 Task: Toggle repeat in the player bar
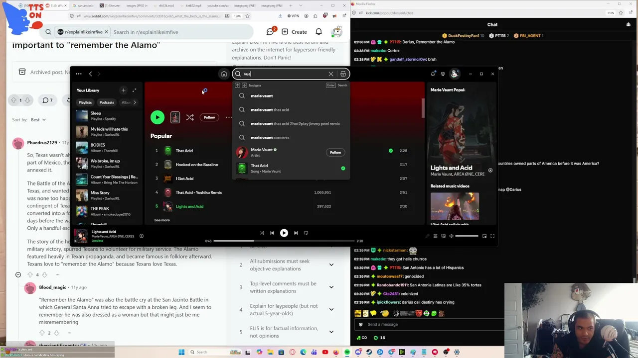[306, 233]
